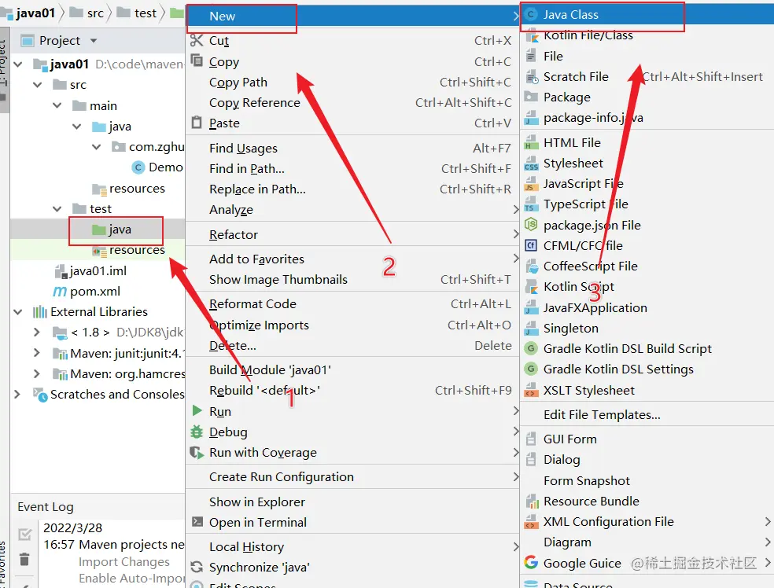This screenshot has height=588, width=774.
Task: Collapse the com.zghu package chevron
Action: [x=97, y=147]
